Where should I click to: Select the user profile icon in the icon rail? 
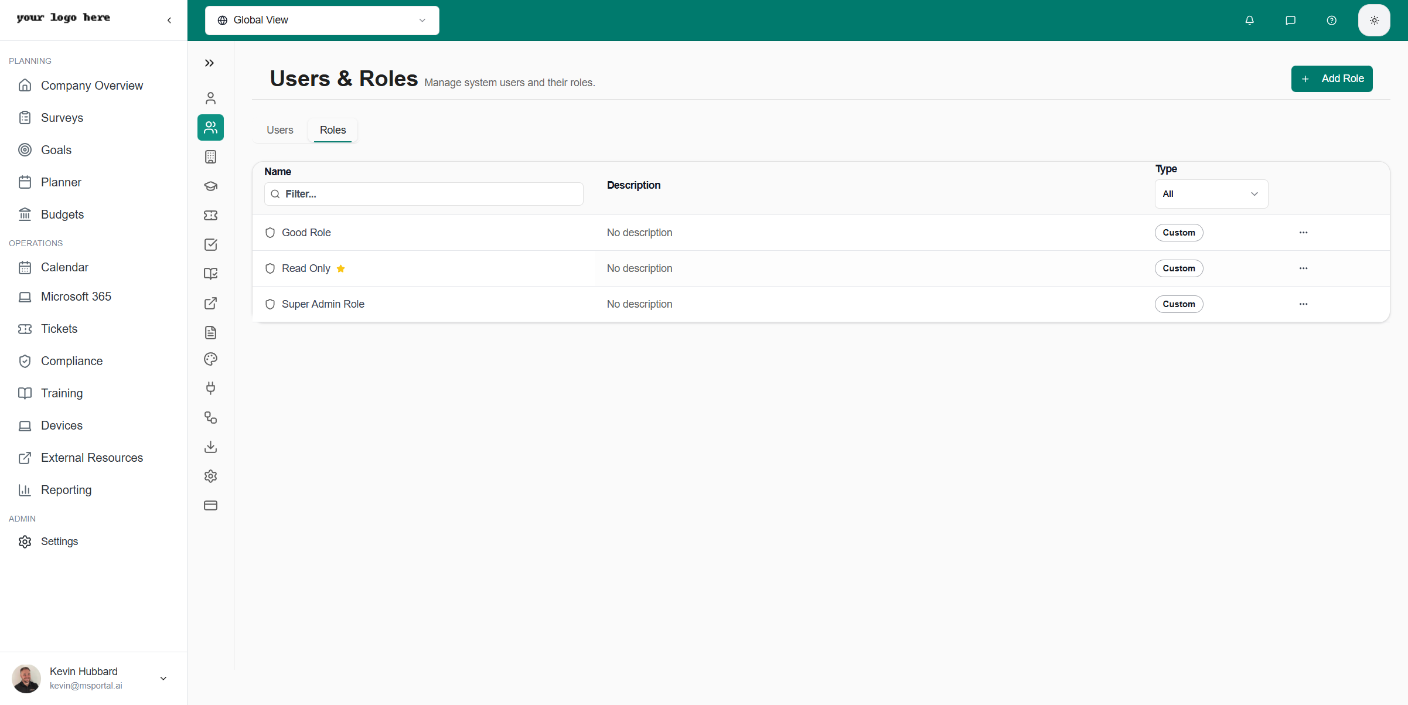click(x=210, y=98)
